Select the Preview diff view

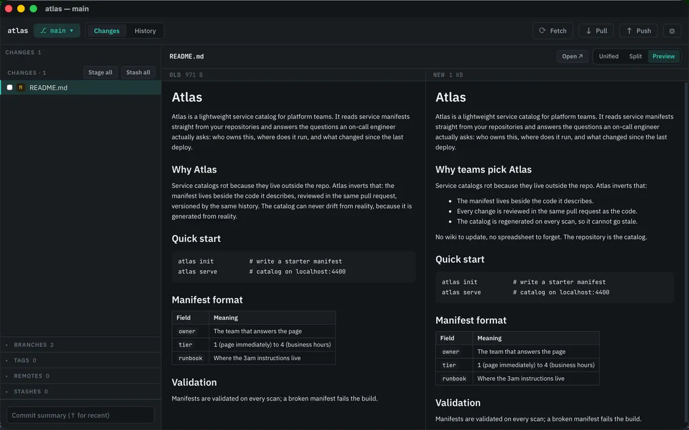pyautogui.click(x=664, y=56)
